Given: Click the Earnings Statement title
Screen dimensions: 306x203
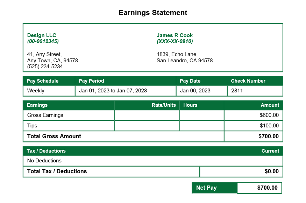Looking at the screenshot, I should tap(153, 13).
